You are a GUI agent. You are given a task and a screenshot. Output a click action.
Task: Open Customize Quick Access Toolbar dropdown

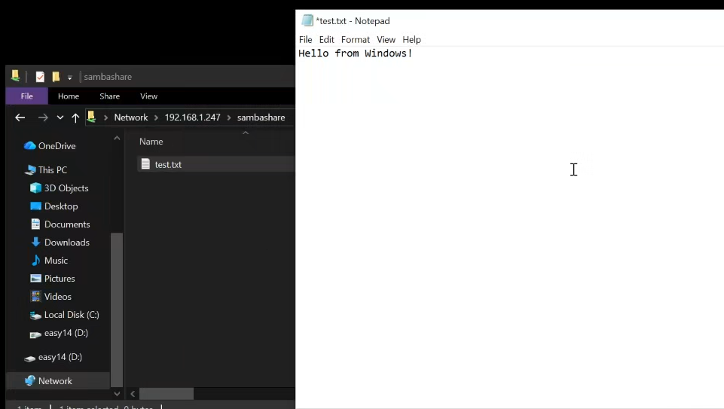(x=69, y=77)
